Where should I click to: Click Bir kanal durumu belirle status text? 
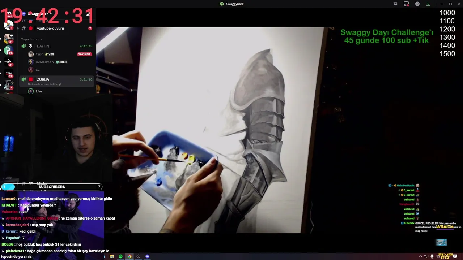[43, 84]
